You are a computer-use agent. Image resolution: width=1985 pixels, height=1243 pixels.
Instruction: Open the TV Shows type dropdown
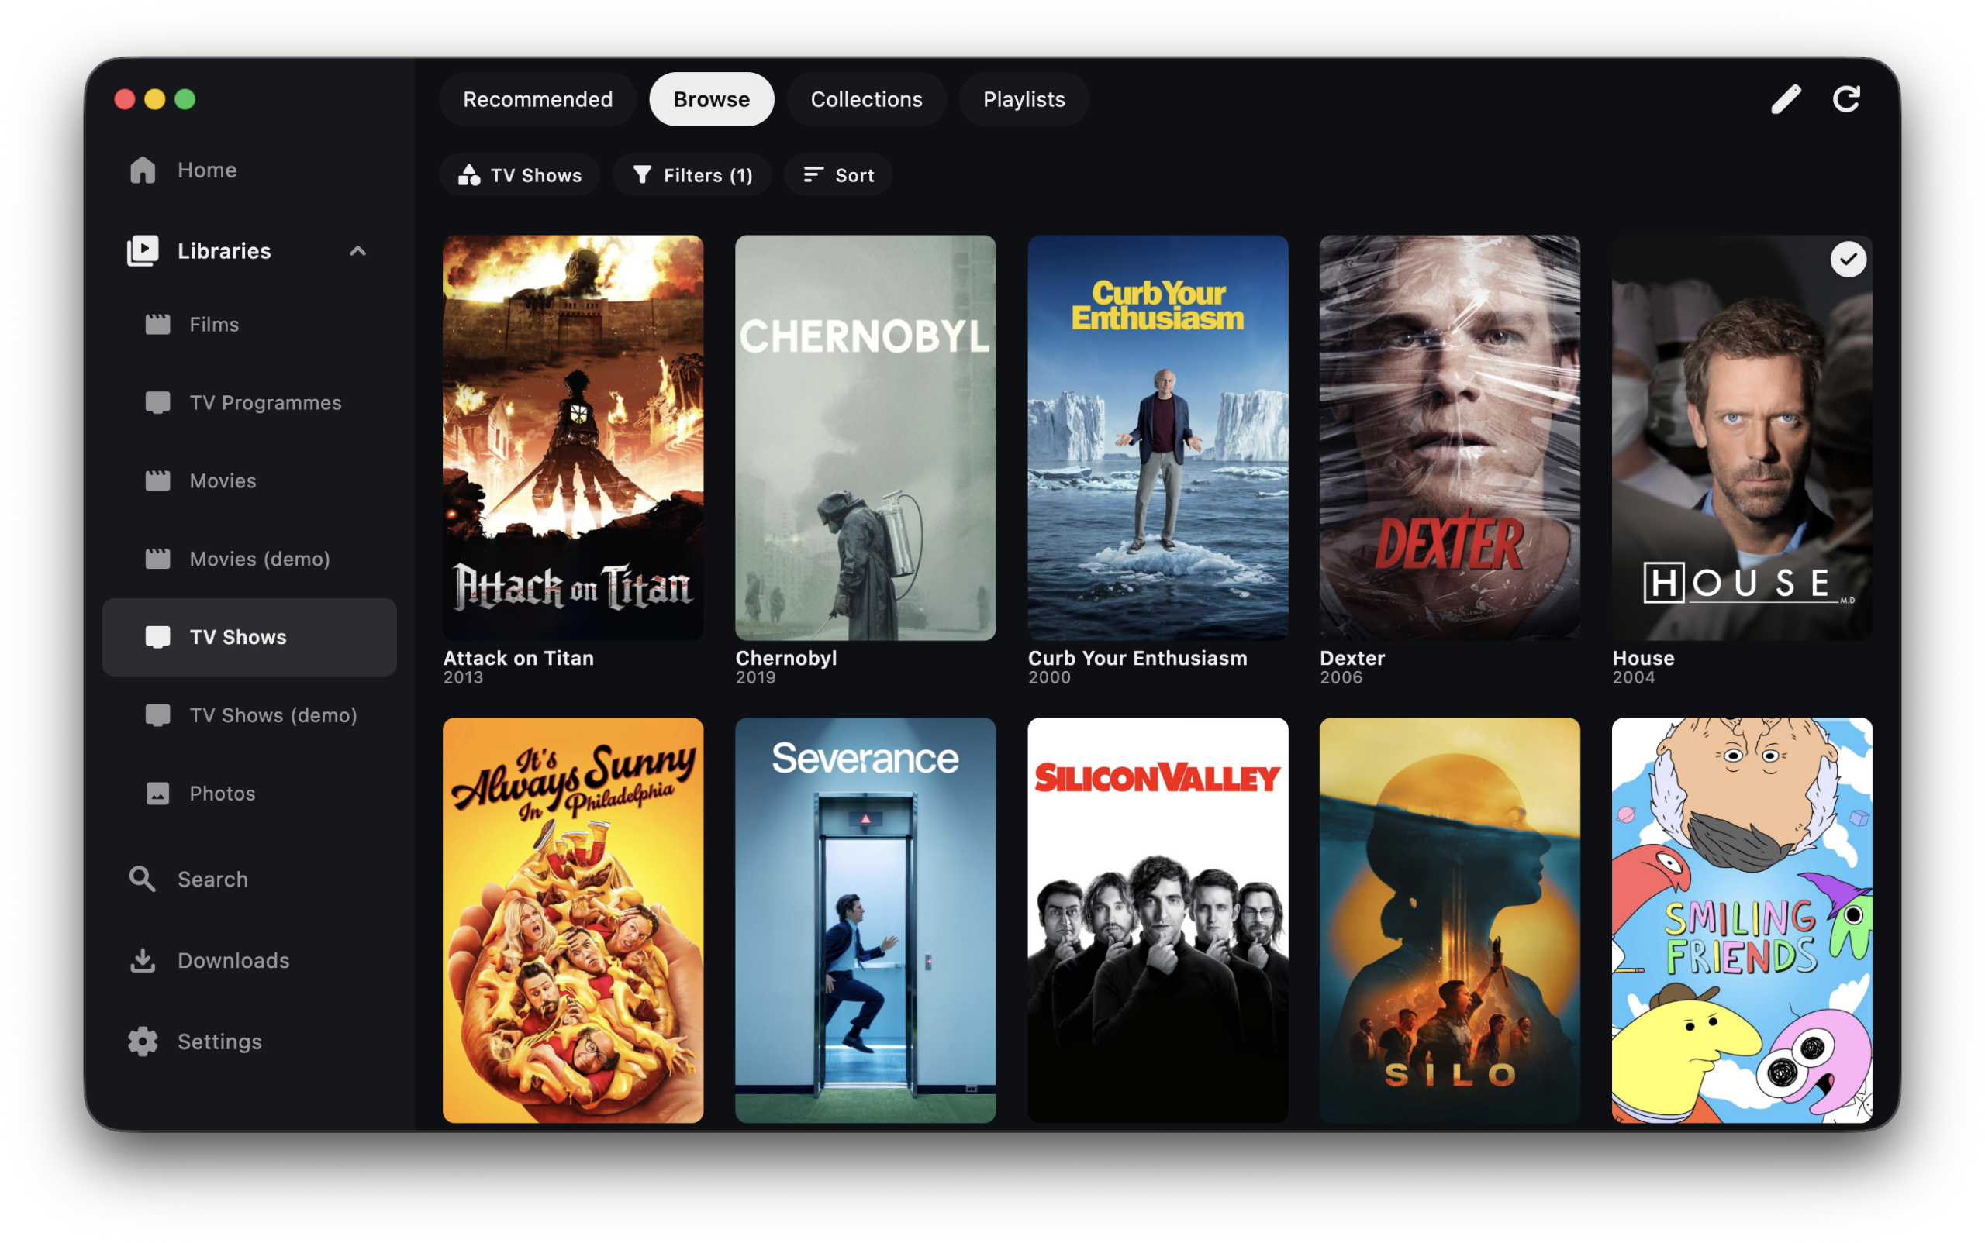(x=520, y=175)
